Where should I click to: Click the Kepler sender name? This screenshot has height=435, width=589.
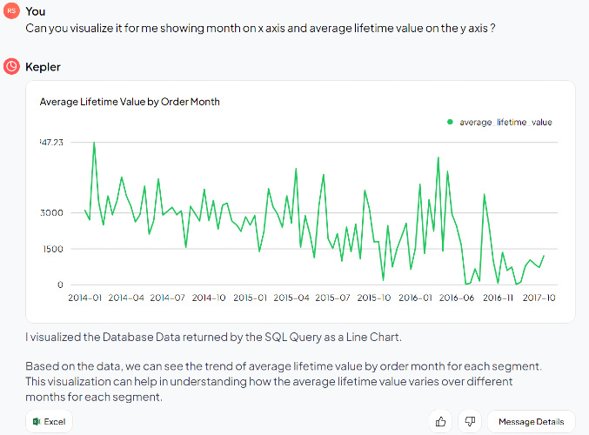point(43,67)
